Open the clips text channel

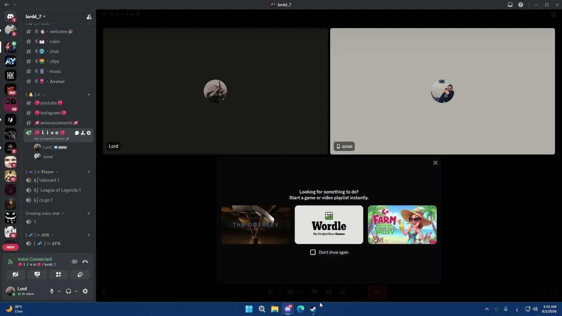pos(58,61)
